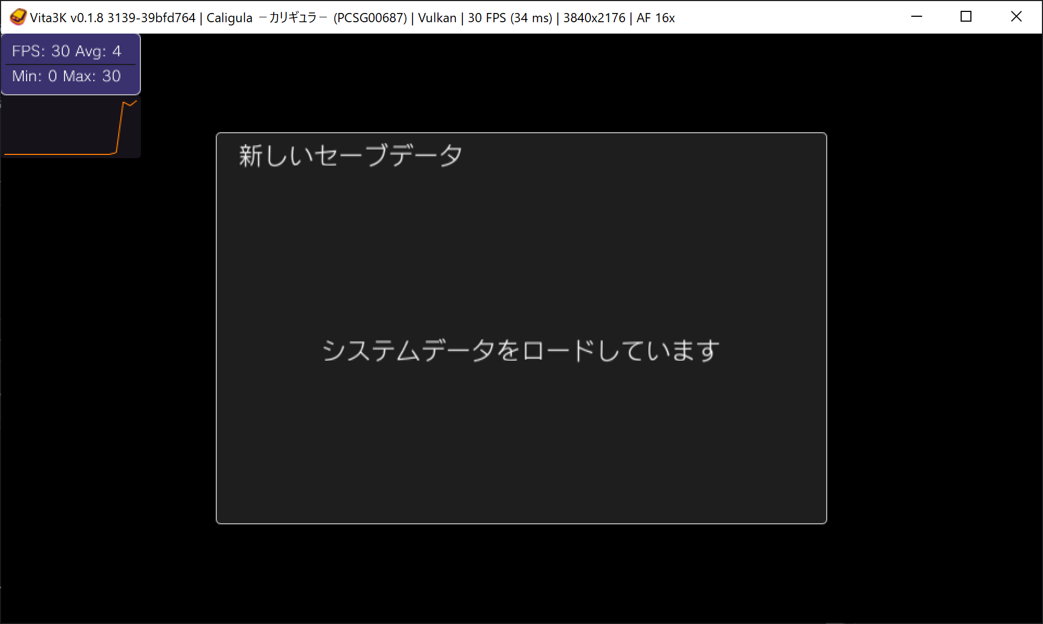The width and height of the screenshot is (1043, 624).
Task: Maximize the Vita3K emulator window
Action: point(965,17)
